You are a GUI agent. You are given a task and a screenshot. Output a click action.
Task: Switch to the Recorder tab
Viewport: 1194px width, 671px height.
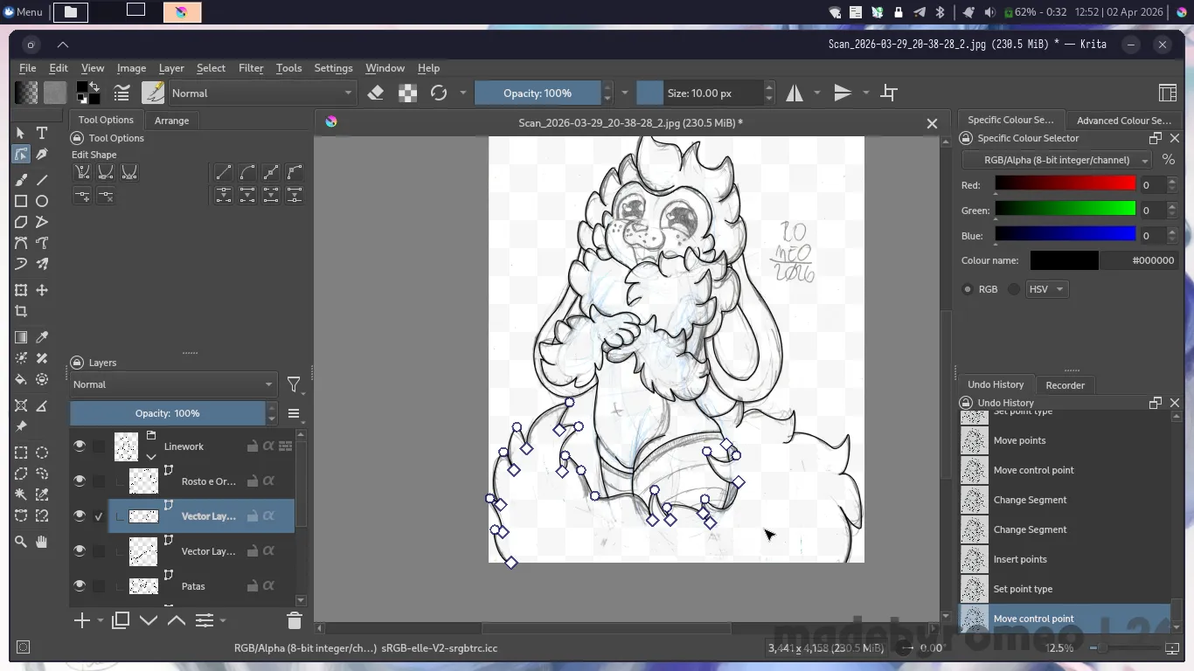(x=1065, y=385)
